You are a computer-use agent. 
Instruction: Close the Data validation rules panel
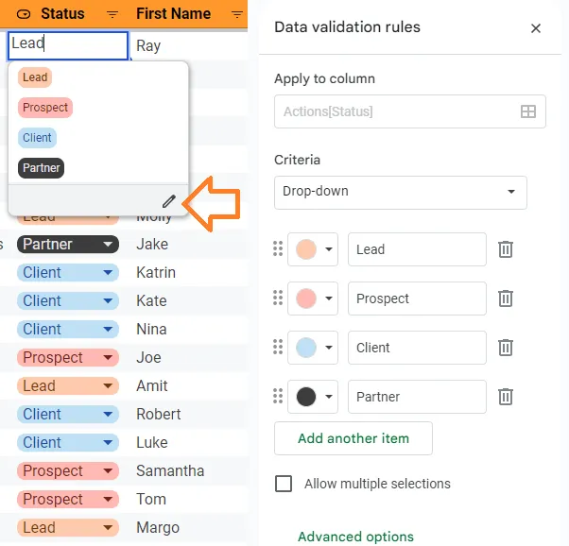click(536, 28)
